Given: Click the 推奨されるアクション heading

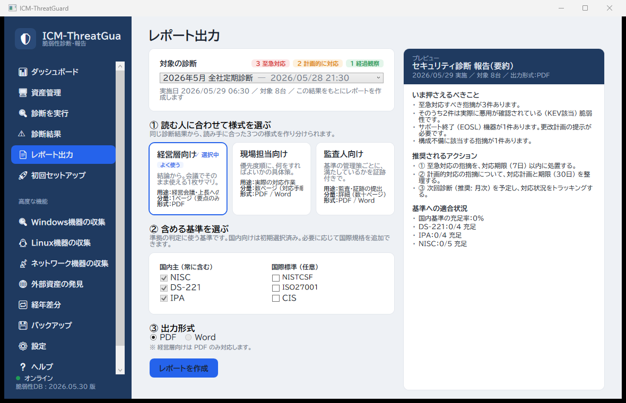Looking at the screenshot, I should coord(445,155).
